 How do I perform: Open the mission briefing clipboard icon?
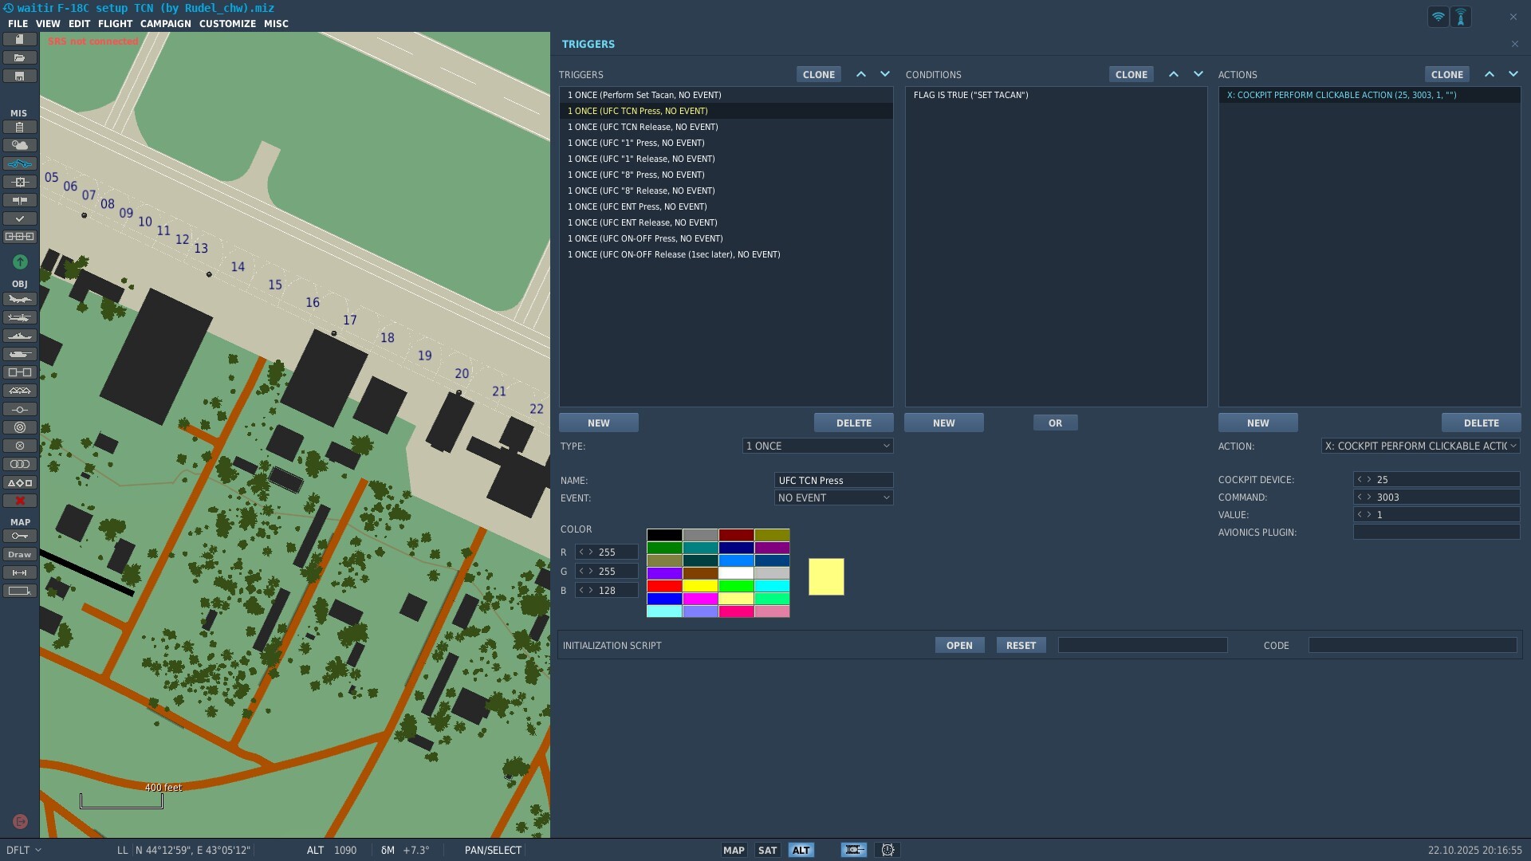pyautogui.click(x=20, y=127)
